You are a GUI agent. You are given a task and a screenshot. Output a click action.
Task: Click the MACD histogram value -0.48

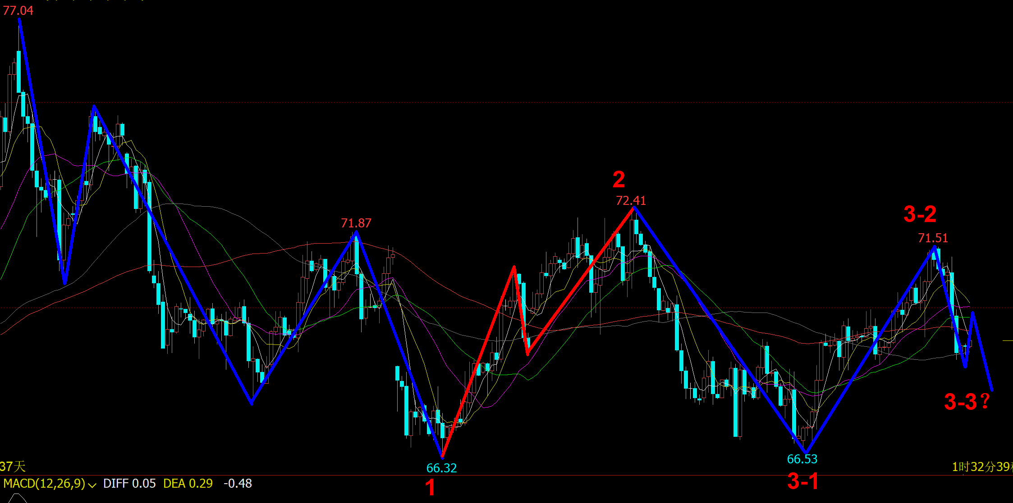pyautogui.click(x=238, y=484)
